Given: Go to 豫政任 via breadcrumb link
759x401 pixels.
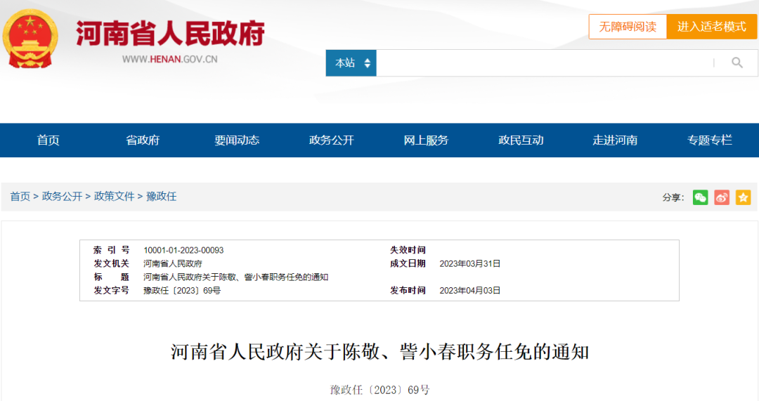Looking at the screenshot, I should (x=161, y=197).
